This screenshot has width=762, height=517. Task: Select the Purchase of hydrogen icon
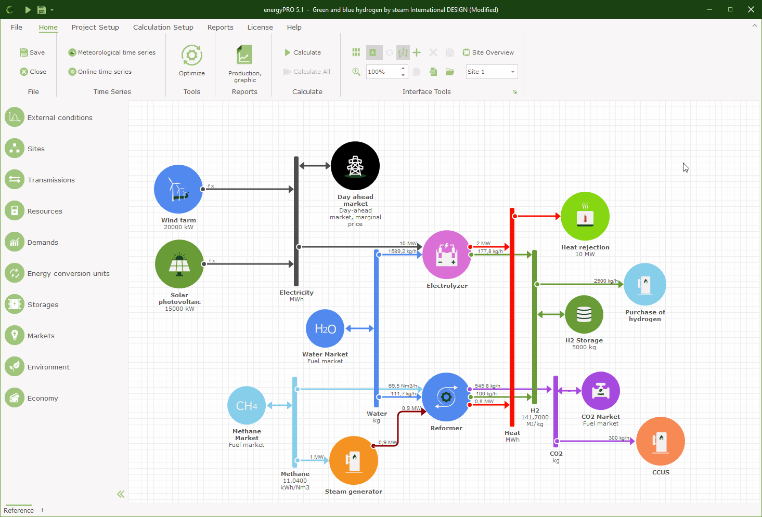click(645, 284)
